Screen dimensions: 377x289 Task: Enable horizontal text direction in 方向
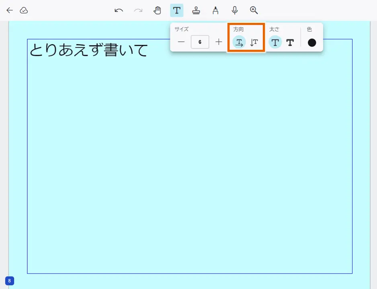click(x=239, y=42)
